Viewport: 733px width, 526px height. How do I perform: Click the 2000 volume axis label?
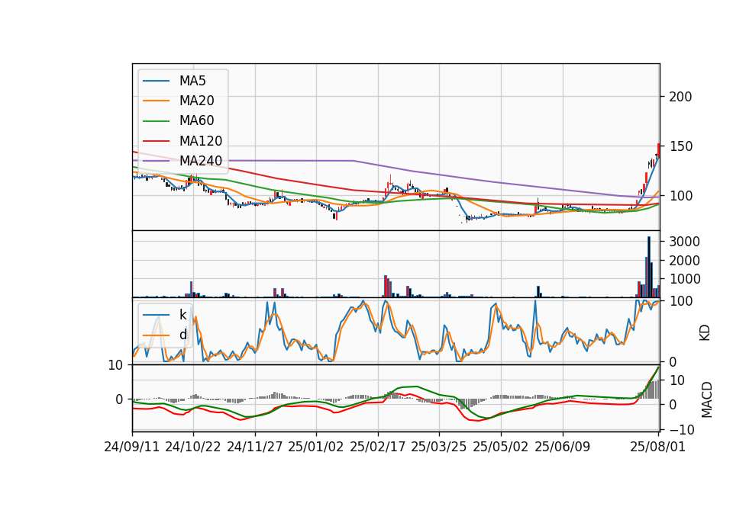pyautogui.click(x=684, y=260)
